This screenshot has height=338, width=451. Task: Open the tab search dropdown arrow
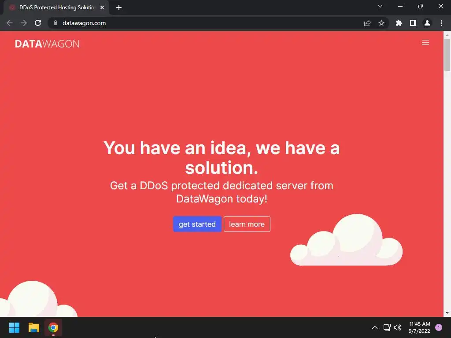click(x=380, y=6)
